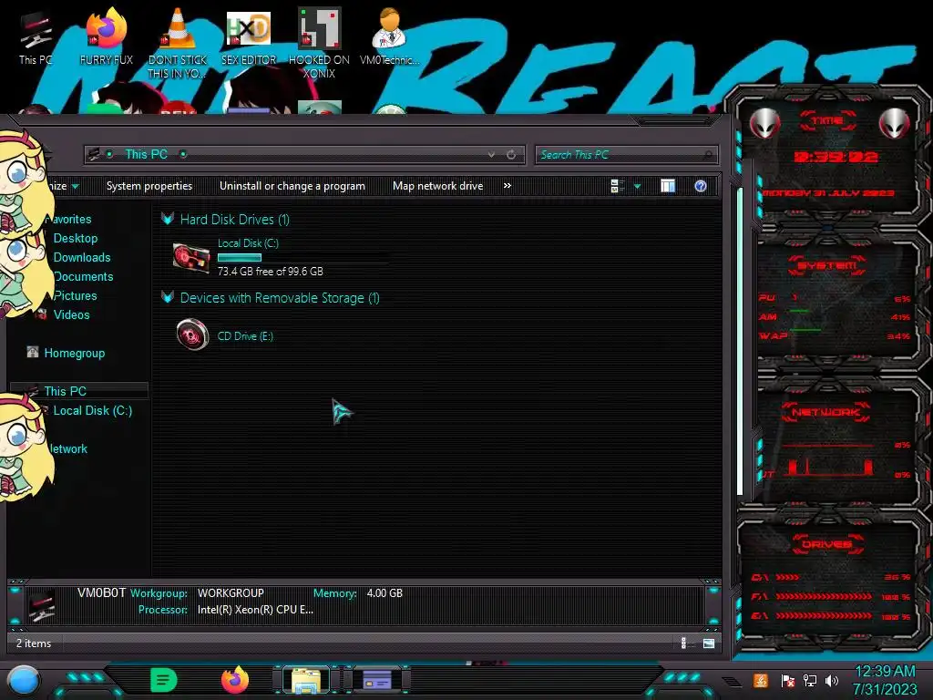Screen dimensions: 933x700
Task: Select Documents in navigation pane
Action: click(83, 276)
